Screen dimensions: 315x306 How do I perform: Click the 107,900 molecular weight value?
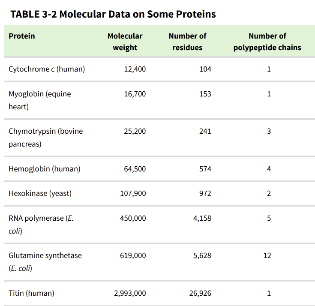point(133,193)
